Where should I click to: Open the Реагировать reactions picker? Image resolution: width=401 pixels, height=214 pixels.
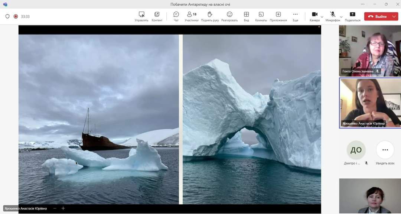[229, 16]
